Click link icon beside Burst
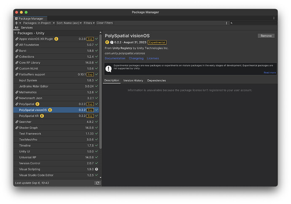The width and height of the screenshot is (291, 204). (17, 51)
